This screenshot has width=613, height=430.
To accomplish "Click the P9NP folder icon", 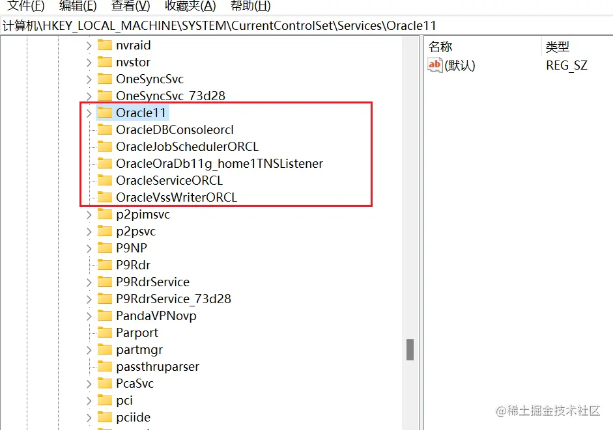I will [104, 248].
